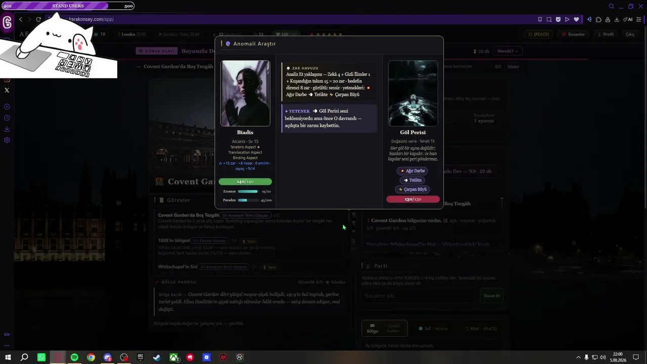Switch to the Klan [PEACE] chat tab
This screenshot has width=647, height=364.
click(x=481, y=329)
